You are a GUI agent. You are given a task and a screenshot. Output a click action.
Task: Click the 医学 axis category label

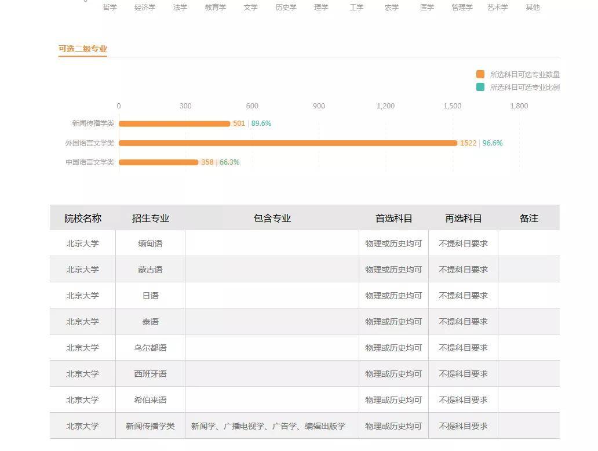[426, 8]
